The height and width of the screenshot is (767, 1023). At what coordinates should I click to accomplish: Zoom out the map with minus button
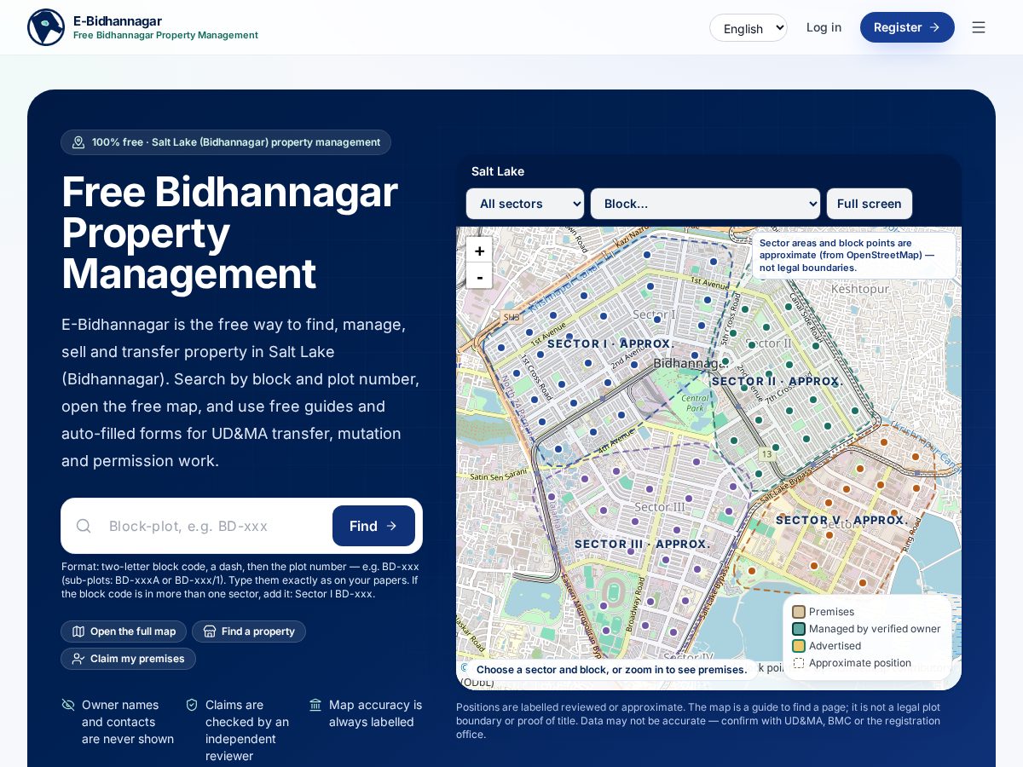click(x=479, y=276)
